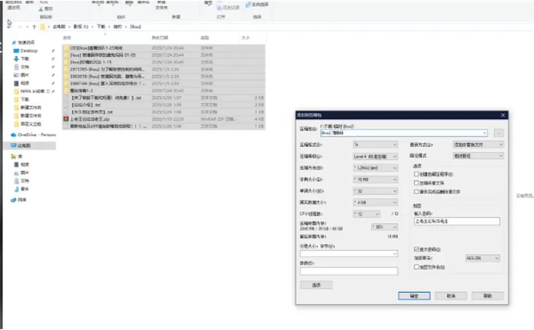The height and width of the screenshot is (330, 534).
Task: Select OneDrive - Personal in the navigation pane
Action: click(33, 134)
